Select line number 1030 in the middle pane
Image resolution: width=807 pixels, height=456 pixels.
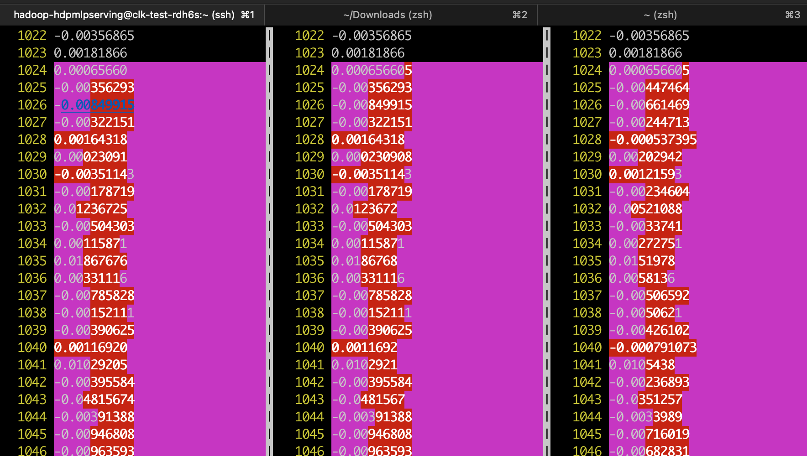coord(309,174)
